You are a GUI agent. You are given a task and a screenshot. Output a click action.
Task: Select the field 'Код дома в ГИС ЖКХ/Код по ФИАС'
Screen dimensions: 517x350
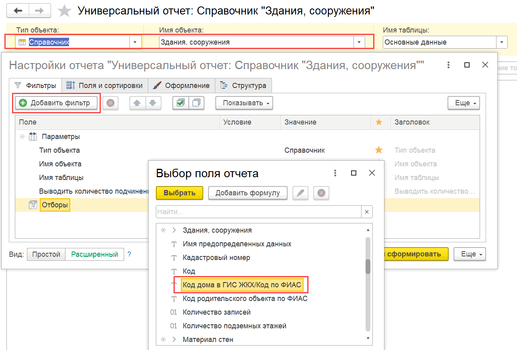241,285
